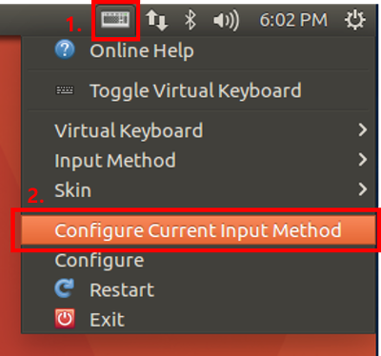Screen dimensions: 381x356
Task: Click the blue question mark help icon
Action: 65,50
